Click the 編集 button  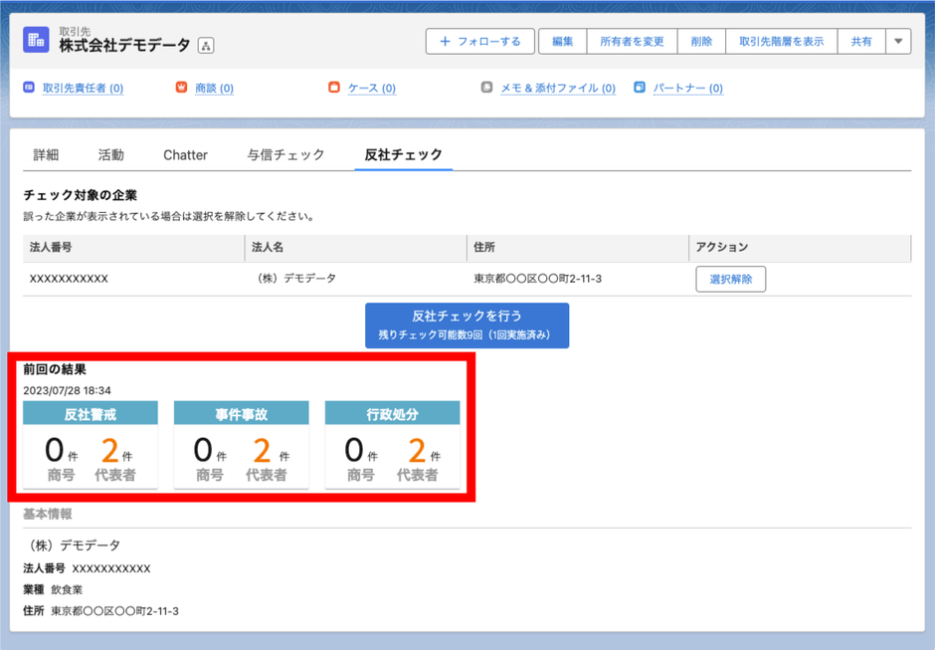coord(562,41)
